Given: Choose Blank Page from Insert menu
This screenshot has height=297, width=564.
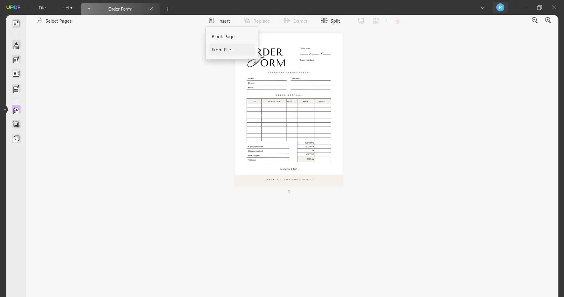Looking at the screenshot, I should click(x=232, y=37).
